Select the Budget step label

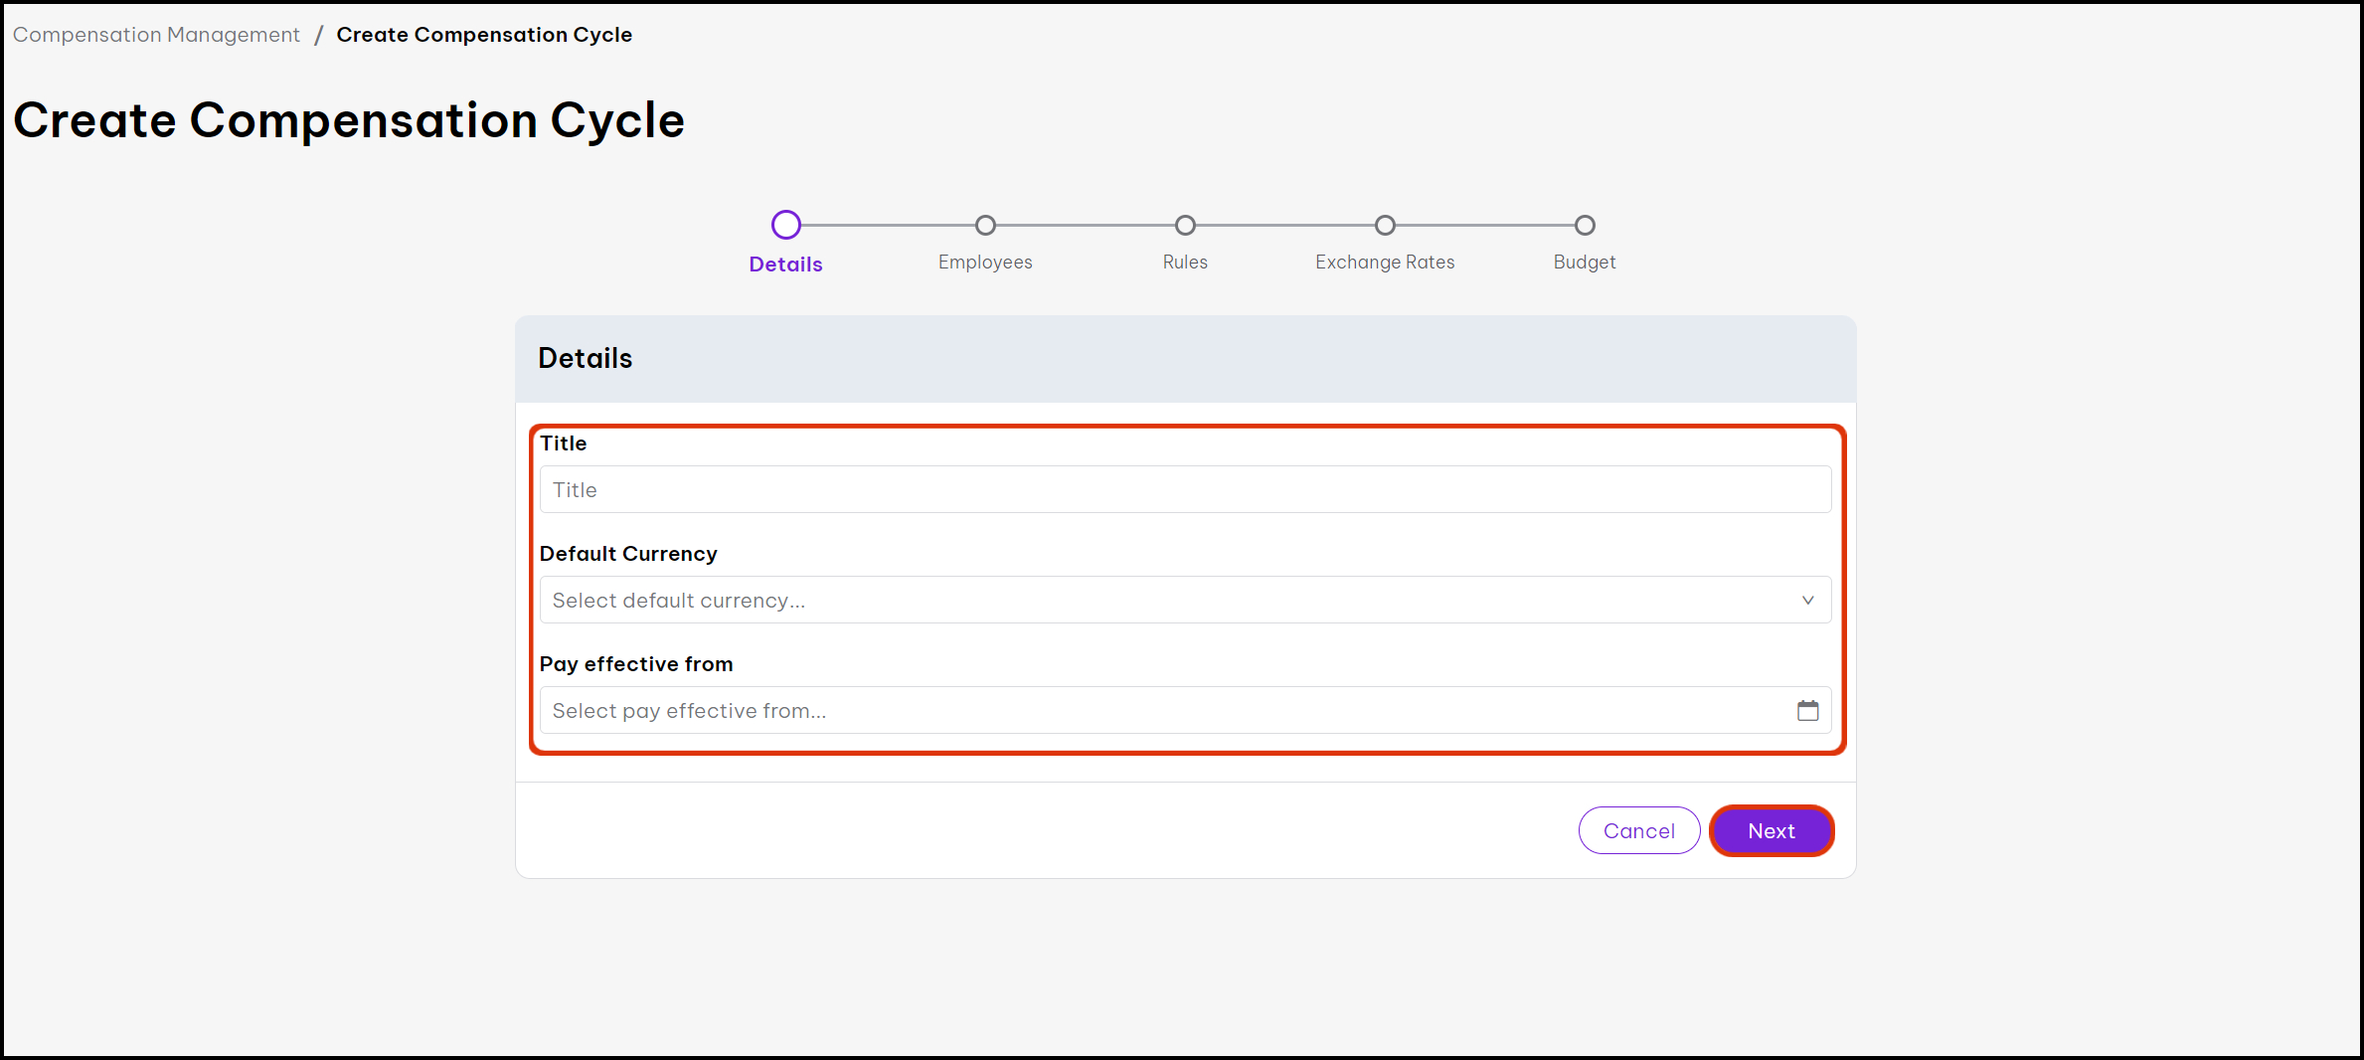(1585, 263)
